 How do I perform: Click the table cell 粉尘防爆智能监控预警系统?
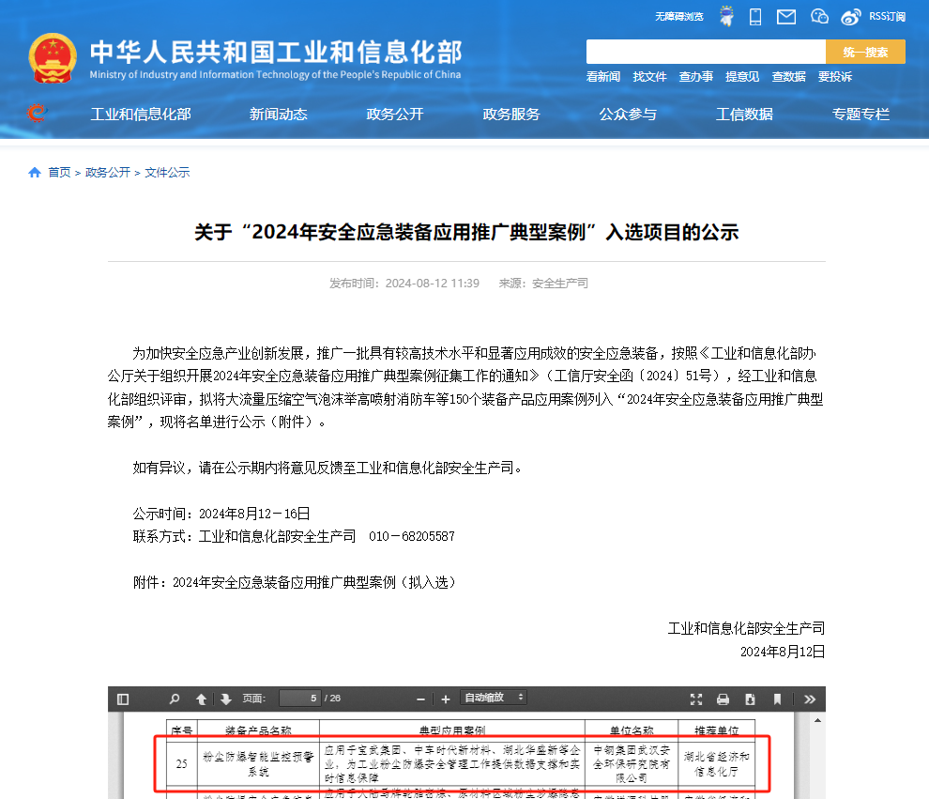(258, 764)
